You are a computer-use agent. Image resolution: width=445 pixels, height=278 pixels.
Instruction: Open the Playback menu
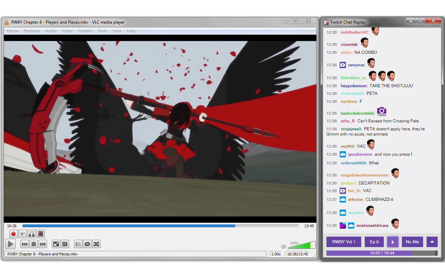[32, 31]
